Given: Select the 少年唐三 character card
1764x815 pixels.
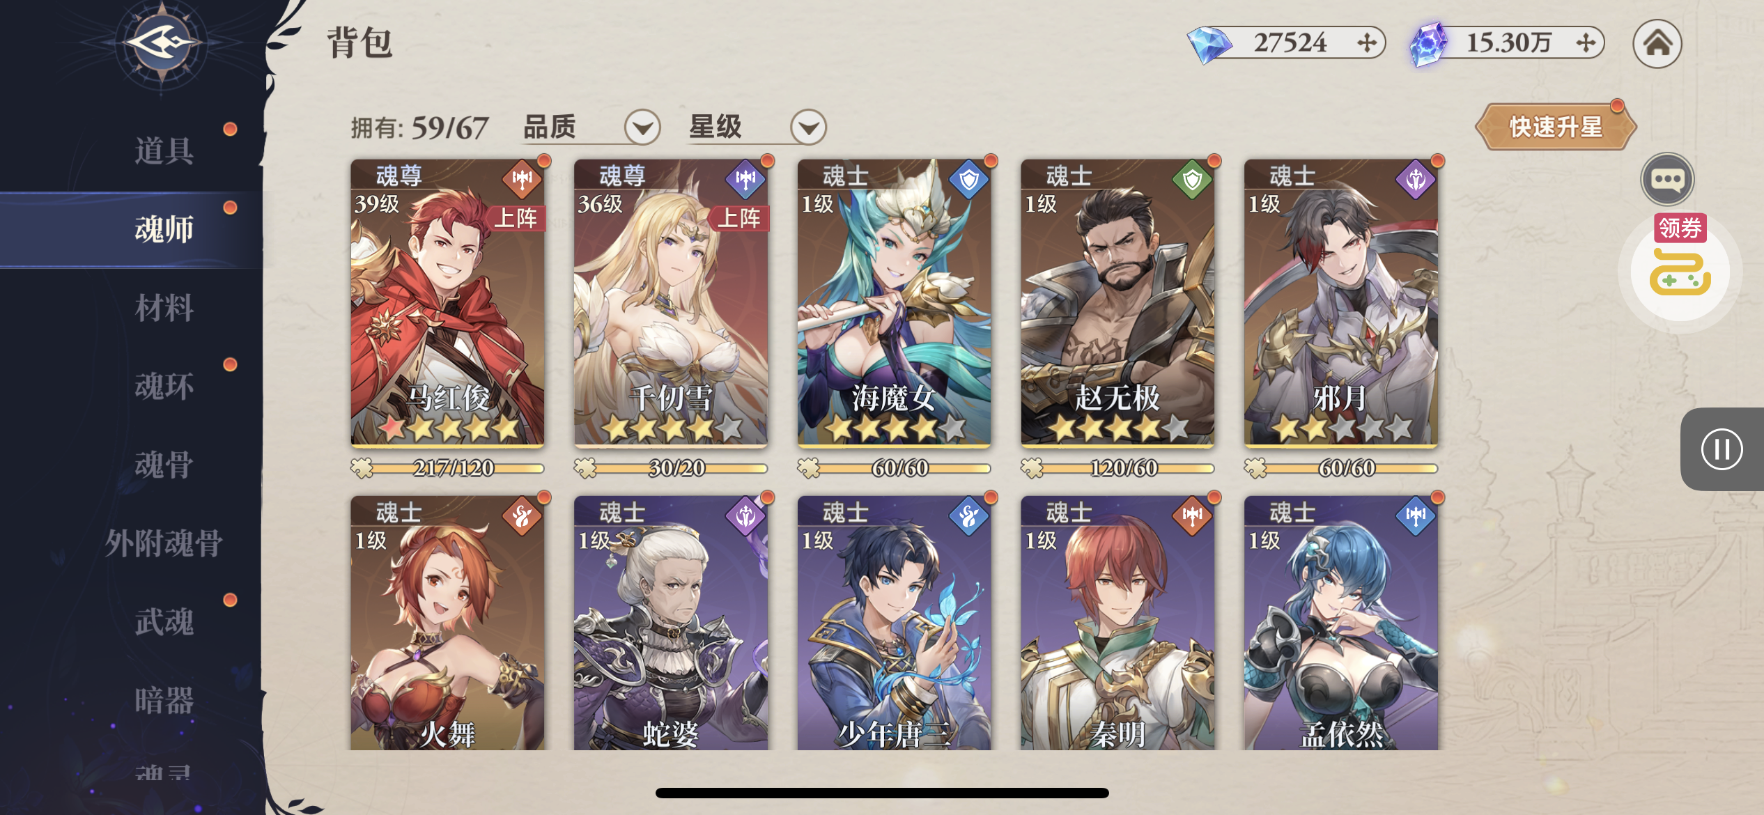Looking at the screenshot, I should point(894,623).
